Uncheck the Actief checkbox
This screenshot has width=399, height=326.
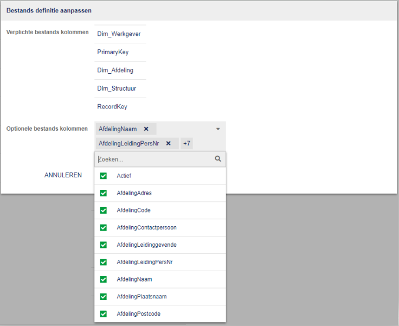pos(104,176)
